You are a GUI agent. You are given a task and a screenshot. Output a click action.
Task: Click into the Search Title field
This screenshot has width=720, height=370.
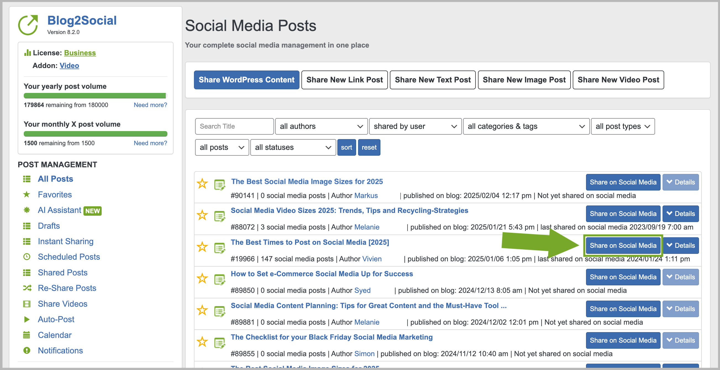point(234,126)
